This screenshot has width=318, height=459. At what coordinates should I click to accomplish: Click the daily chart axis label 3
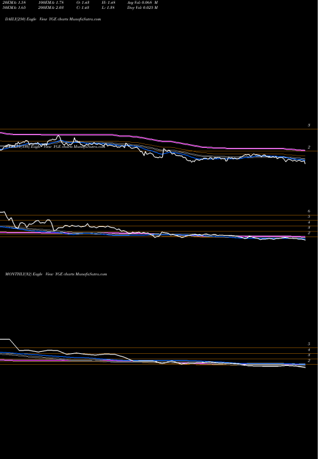(x=309, y=126)
